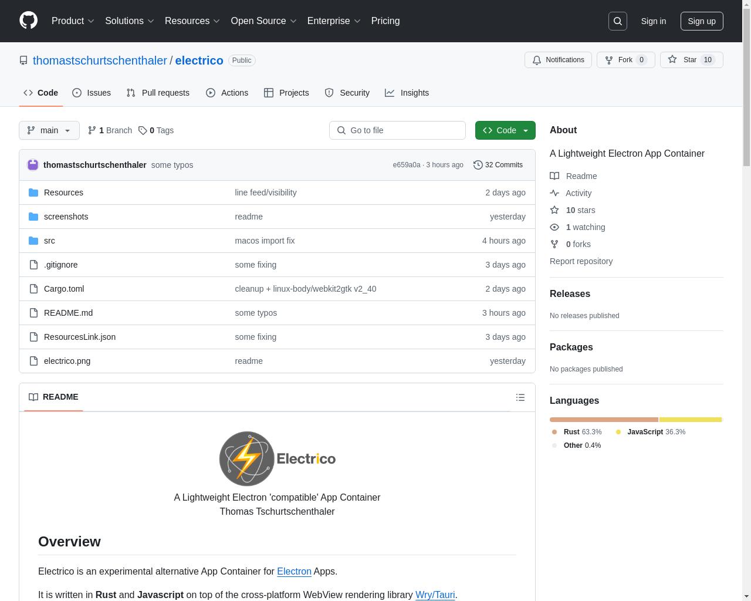Open the ResourcesLink.json file name
The width and height of the screenshot is (751, 601).
(x=80, y=337)
